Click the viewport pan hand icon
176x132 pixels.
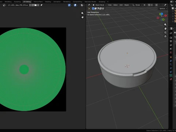click(165, 29)
